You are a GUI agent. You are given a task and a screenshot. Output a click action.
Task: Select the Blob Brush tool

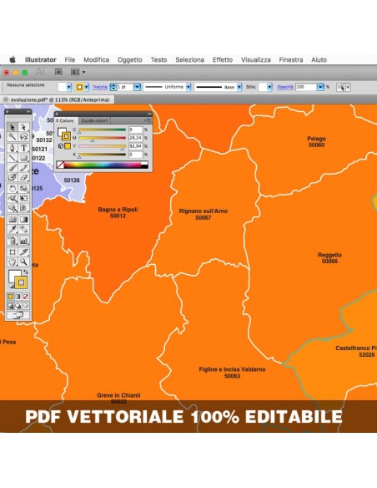point(13,177)
